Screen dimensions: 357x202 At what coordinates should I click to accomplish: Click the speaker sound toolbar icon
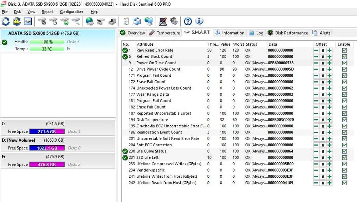tap(174, 21)
